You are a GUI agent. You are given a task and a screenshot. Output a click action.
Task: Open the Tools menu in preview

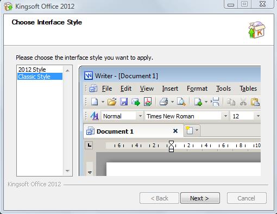click(223, 89)
